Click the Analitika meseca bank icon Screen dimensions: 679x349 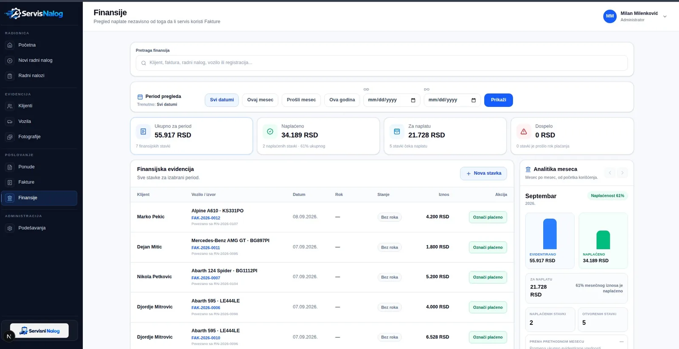[x=528, y=169]
